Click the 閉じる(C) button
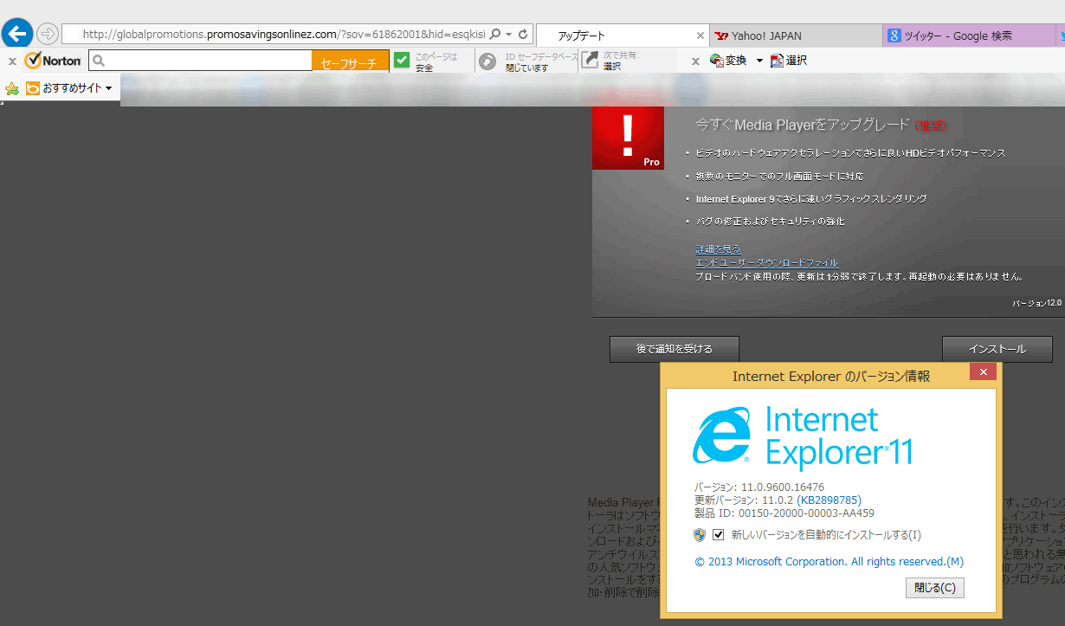This screenshot has width=1065, height=626. point(935,588)
